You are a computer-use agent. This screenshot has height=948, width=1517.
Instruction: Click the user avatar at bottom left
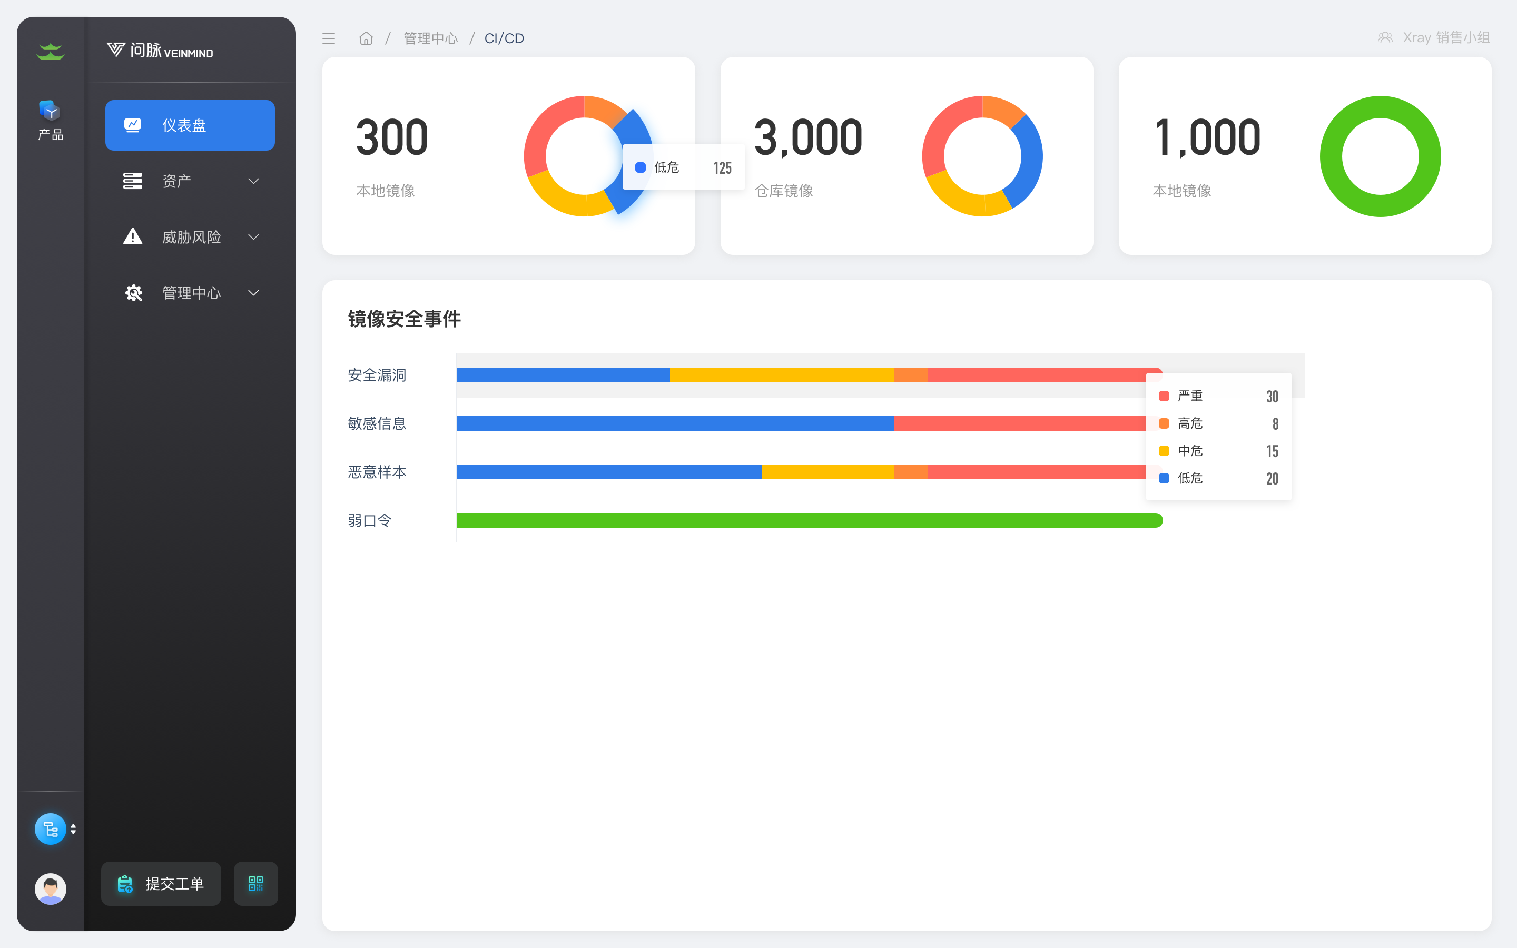[50, 888]
